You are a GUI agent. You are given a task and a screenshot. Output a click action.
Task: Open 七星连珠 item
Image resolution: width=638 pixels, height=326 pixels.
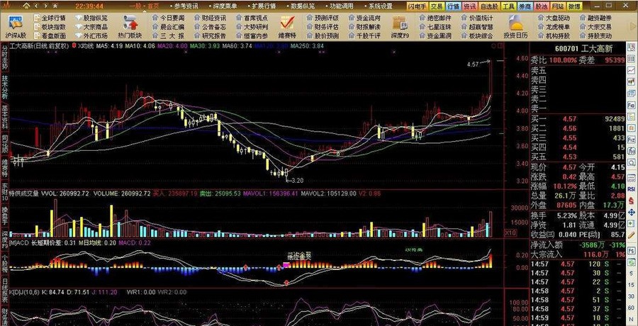435,27
